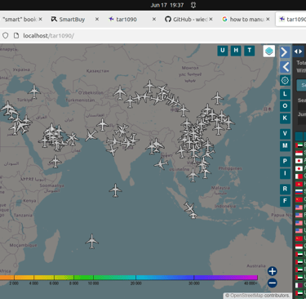Close the how to manu tab

[x=268, y=19]
